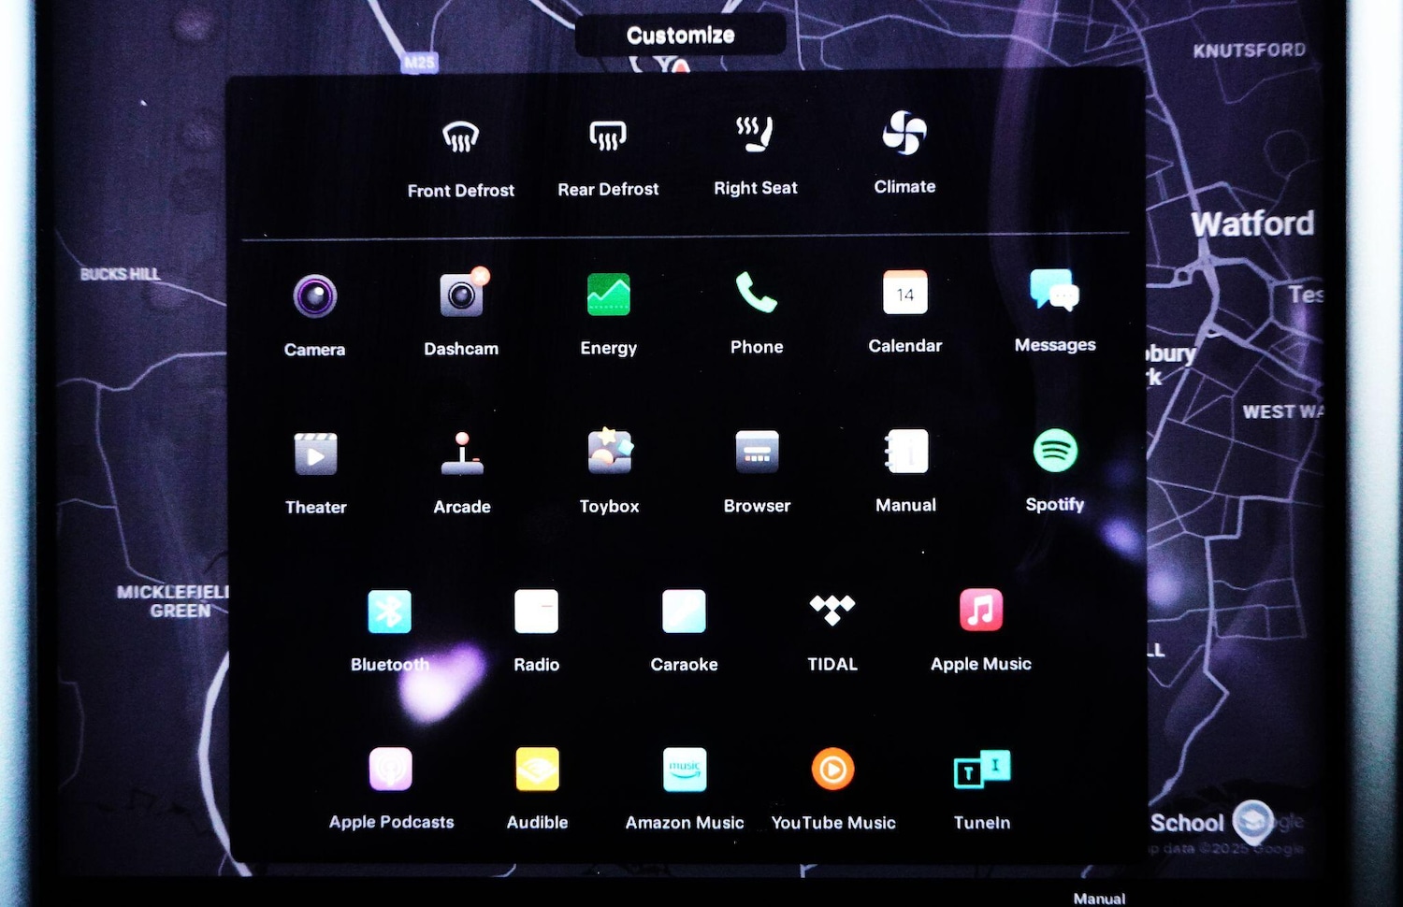Open the Dashcam viewer

point(462,295)
